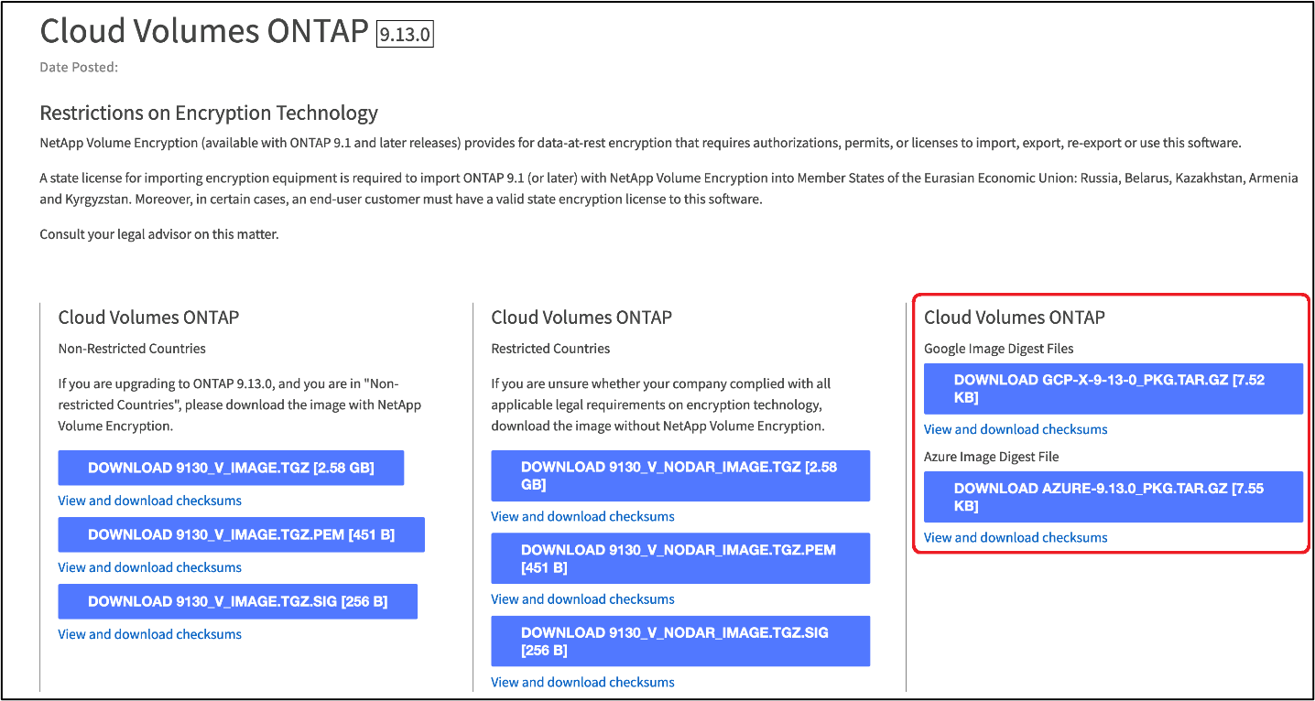Download the 9130_V_NODAR_IMAGE.TGZ.SIG signature file
This screenshot has width=1315, height=701.
click(680, 641)
